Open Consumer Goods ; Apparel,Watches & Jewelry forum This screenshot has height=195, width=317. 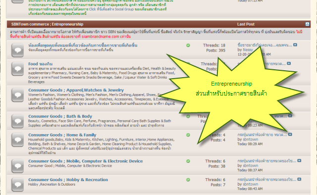(76, 90)
